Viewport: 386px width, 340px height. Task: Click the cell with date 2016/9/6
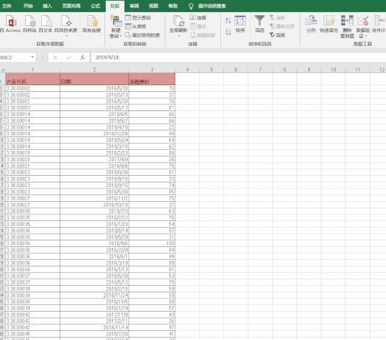tap(94, 243)
